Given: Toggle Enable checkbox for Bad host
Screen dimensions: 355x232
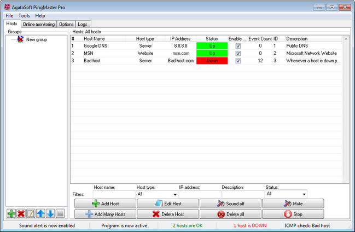Looking at the screenshot, I should click(x=238, y=61).
